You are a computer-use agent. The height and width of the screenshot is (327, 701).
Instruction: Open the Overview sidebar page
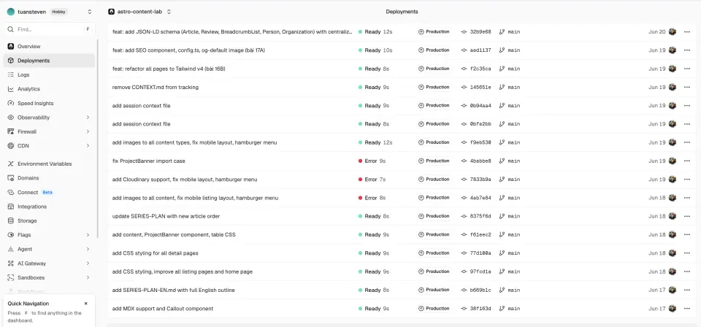49,47
